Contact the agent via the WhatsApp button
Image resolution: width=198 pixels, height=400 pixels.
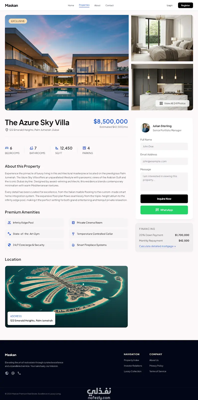(x=164, y=210)
